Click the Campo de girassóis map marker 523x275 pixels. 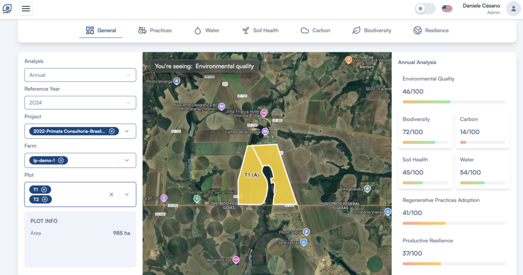point(265,131)
